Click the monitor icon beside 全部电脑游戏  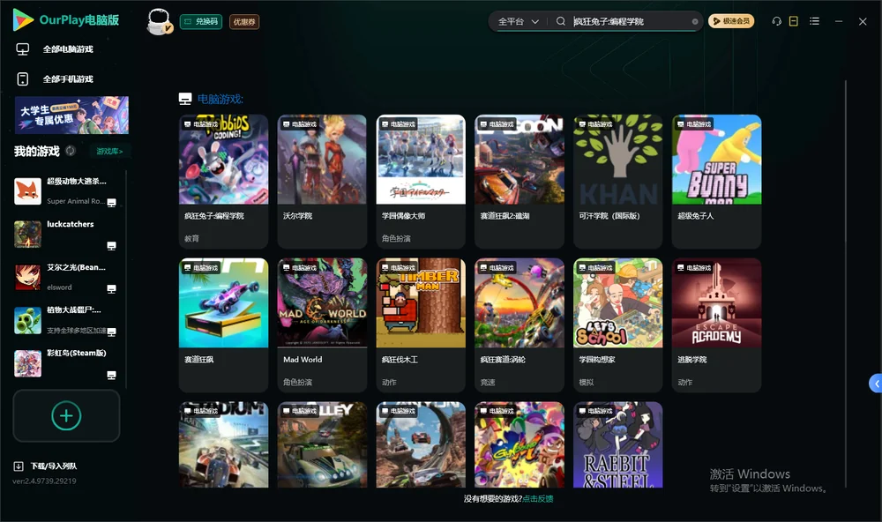[x=23, y=49]
